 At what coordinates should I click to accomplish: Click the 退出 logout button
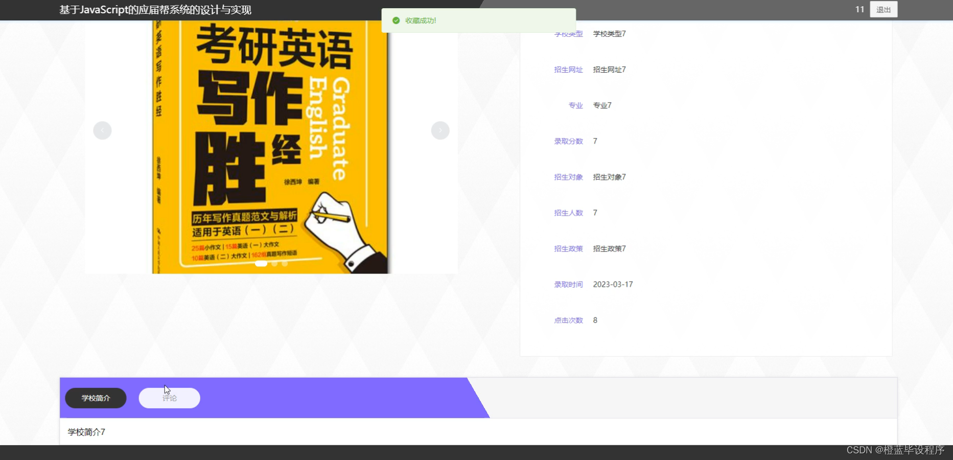(884, 9)
